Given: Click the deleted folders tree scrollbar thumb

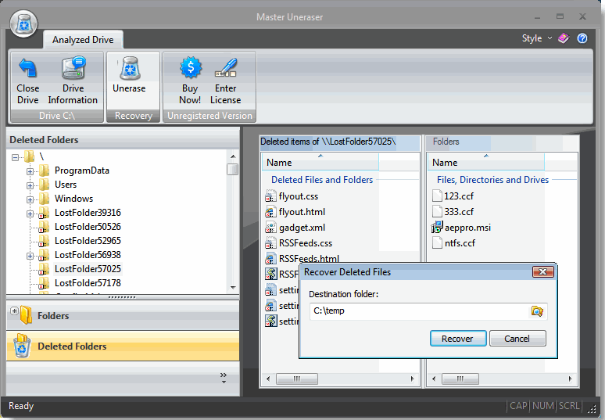Looking at the screenshot, I should click(x=233, y=169).
